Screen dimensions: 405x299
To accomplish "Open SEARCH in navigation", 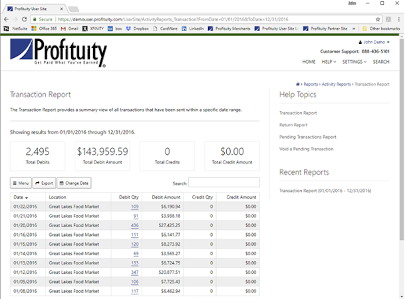I will click(381, 62).
